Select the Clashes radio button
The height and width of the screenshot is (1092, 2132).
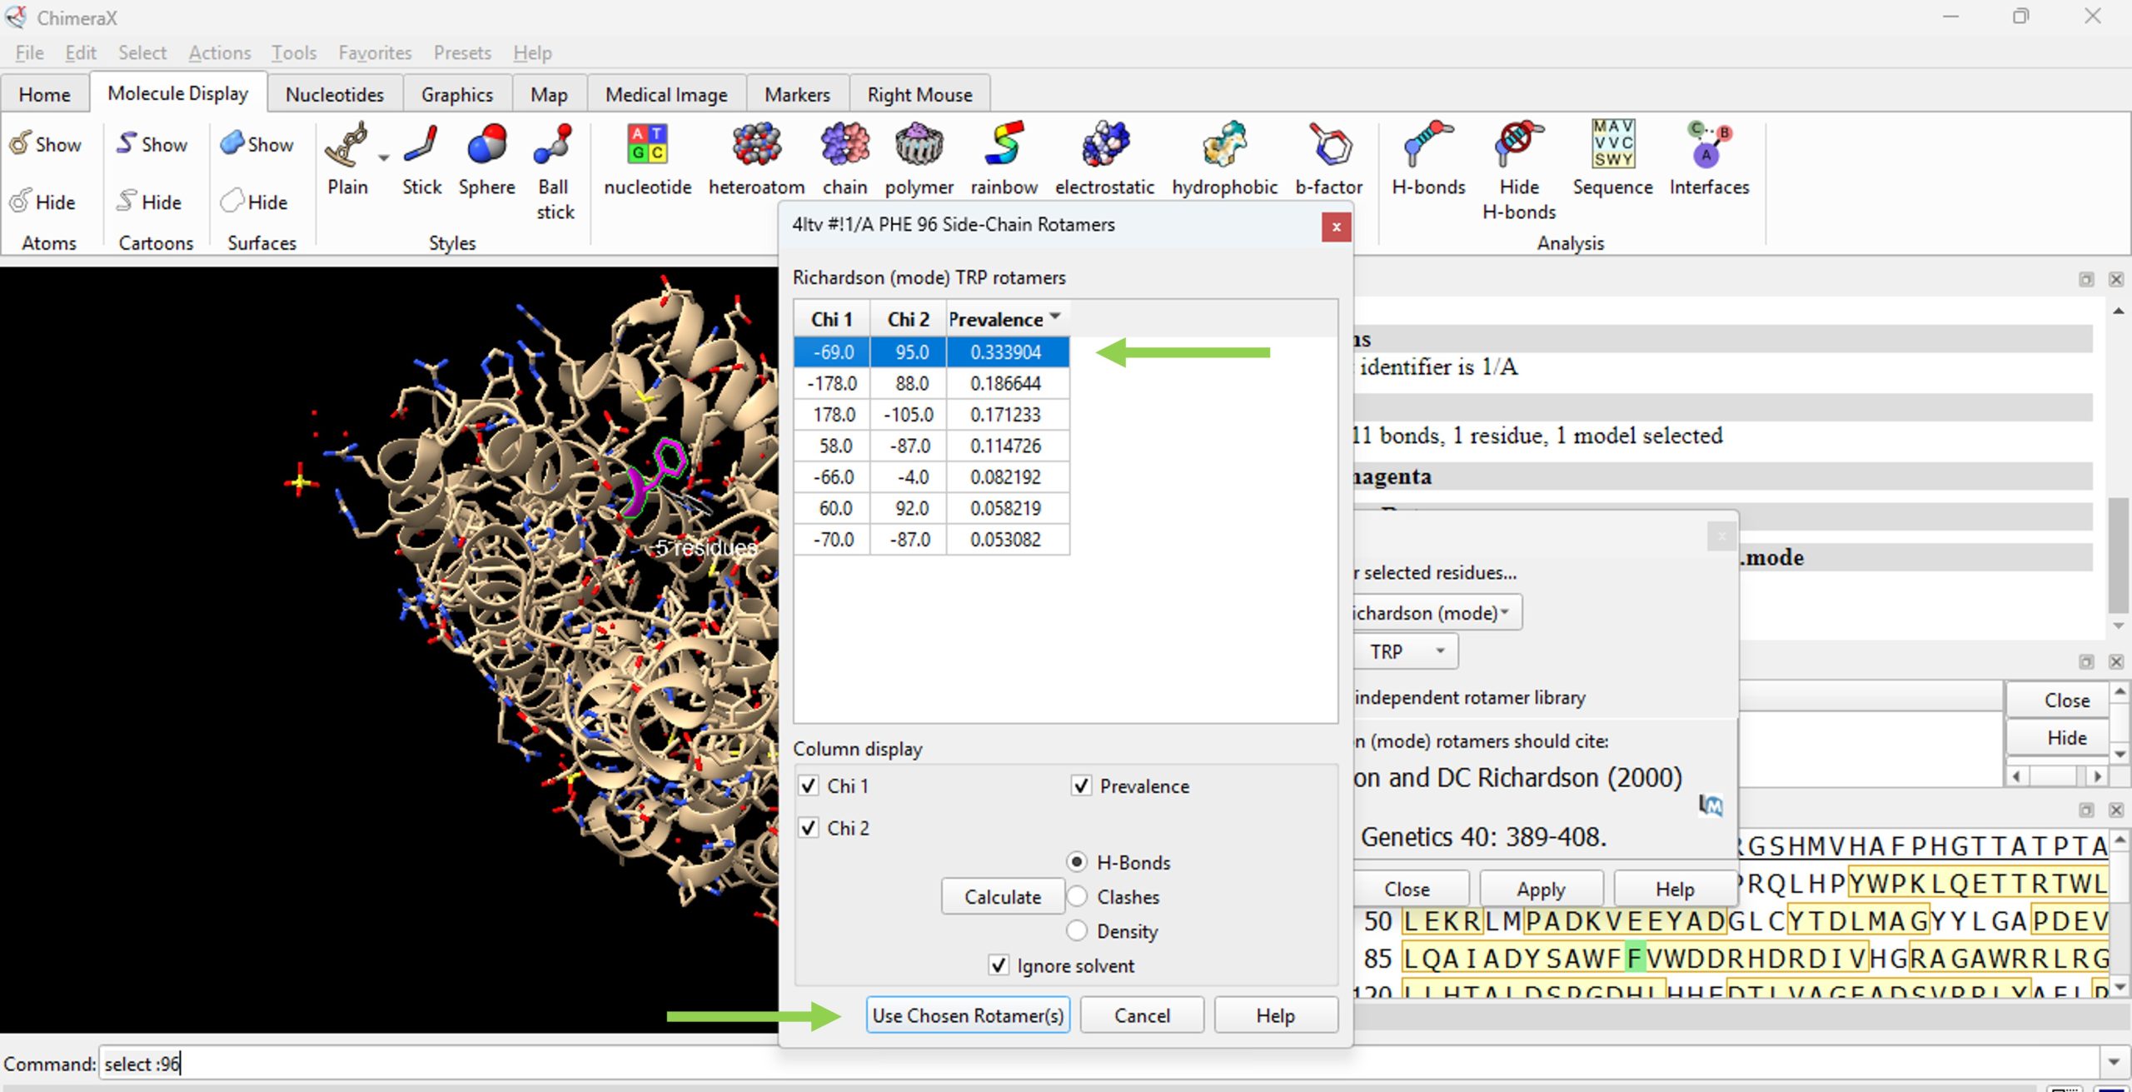click(1078, 897)
